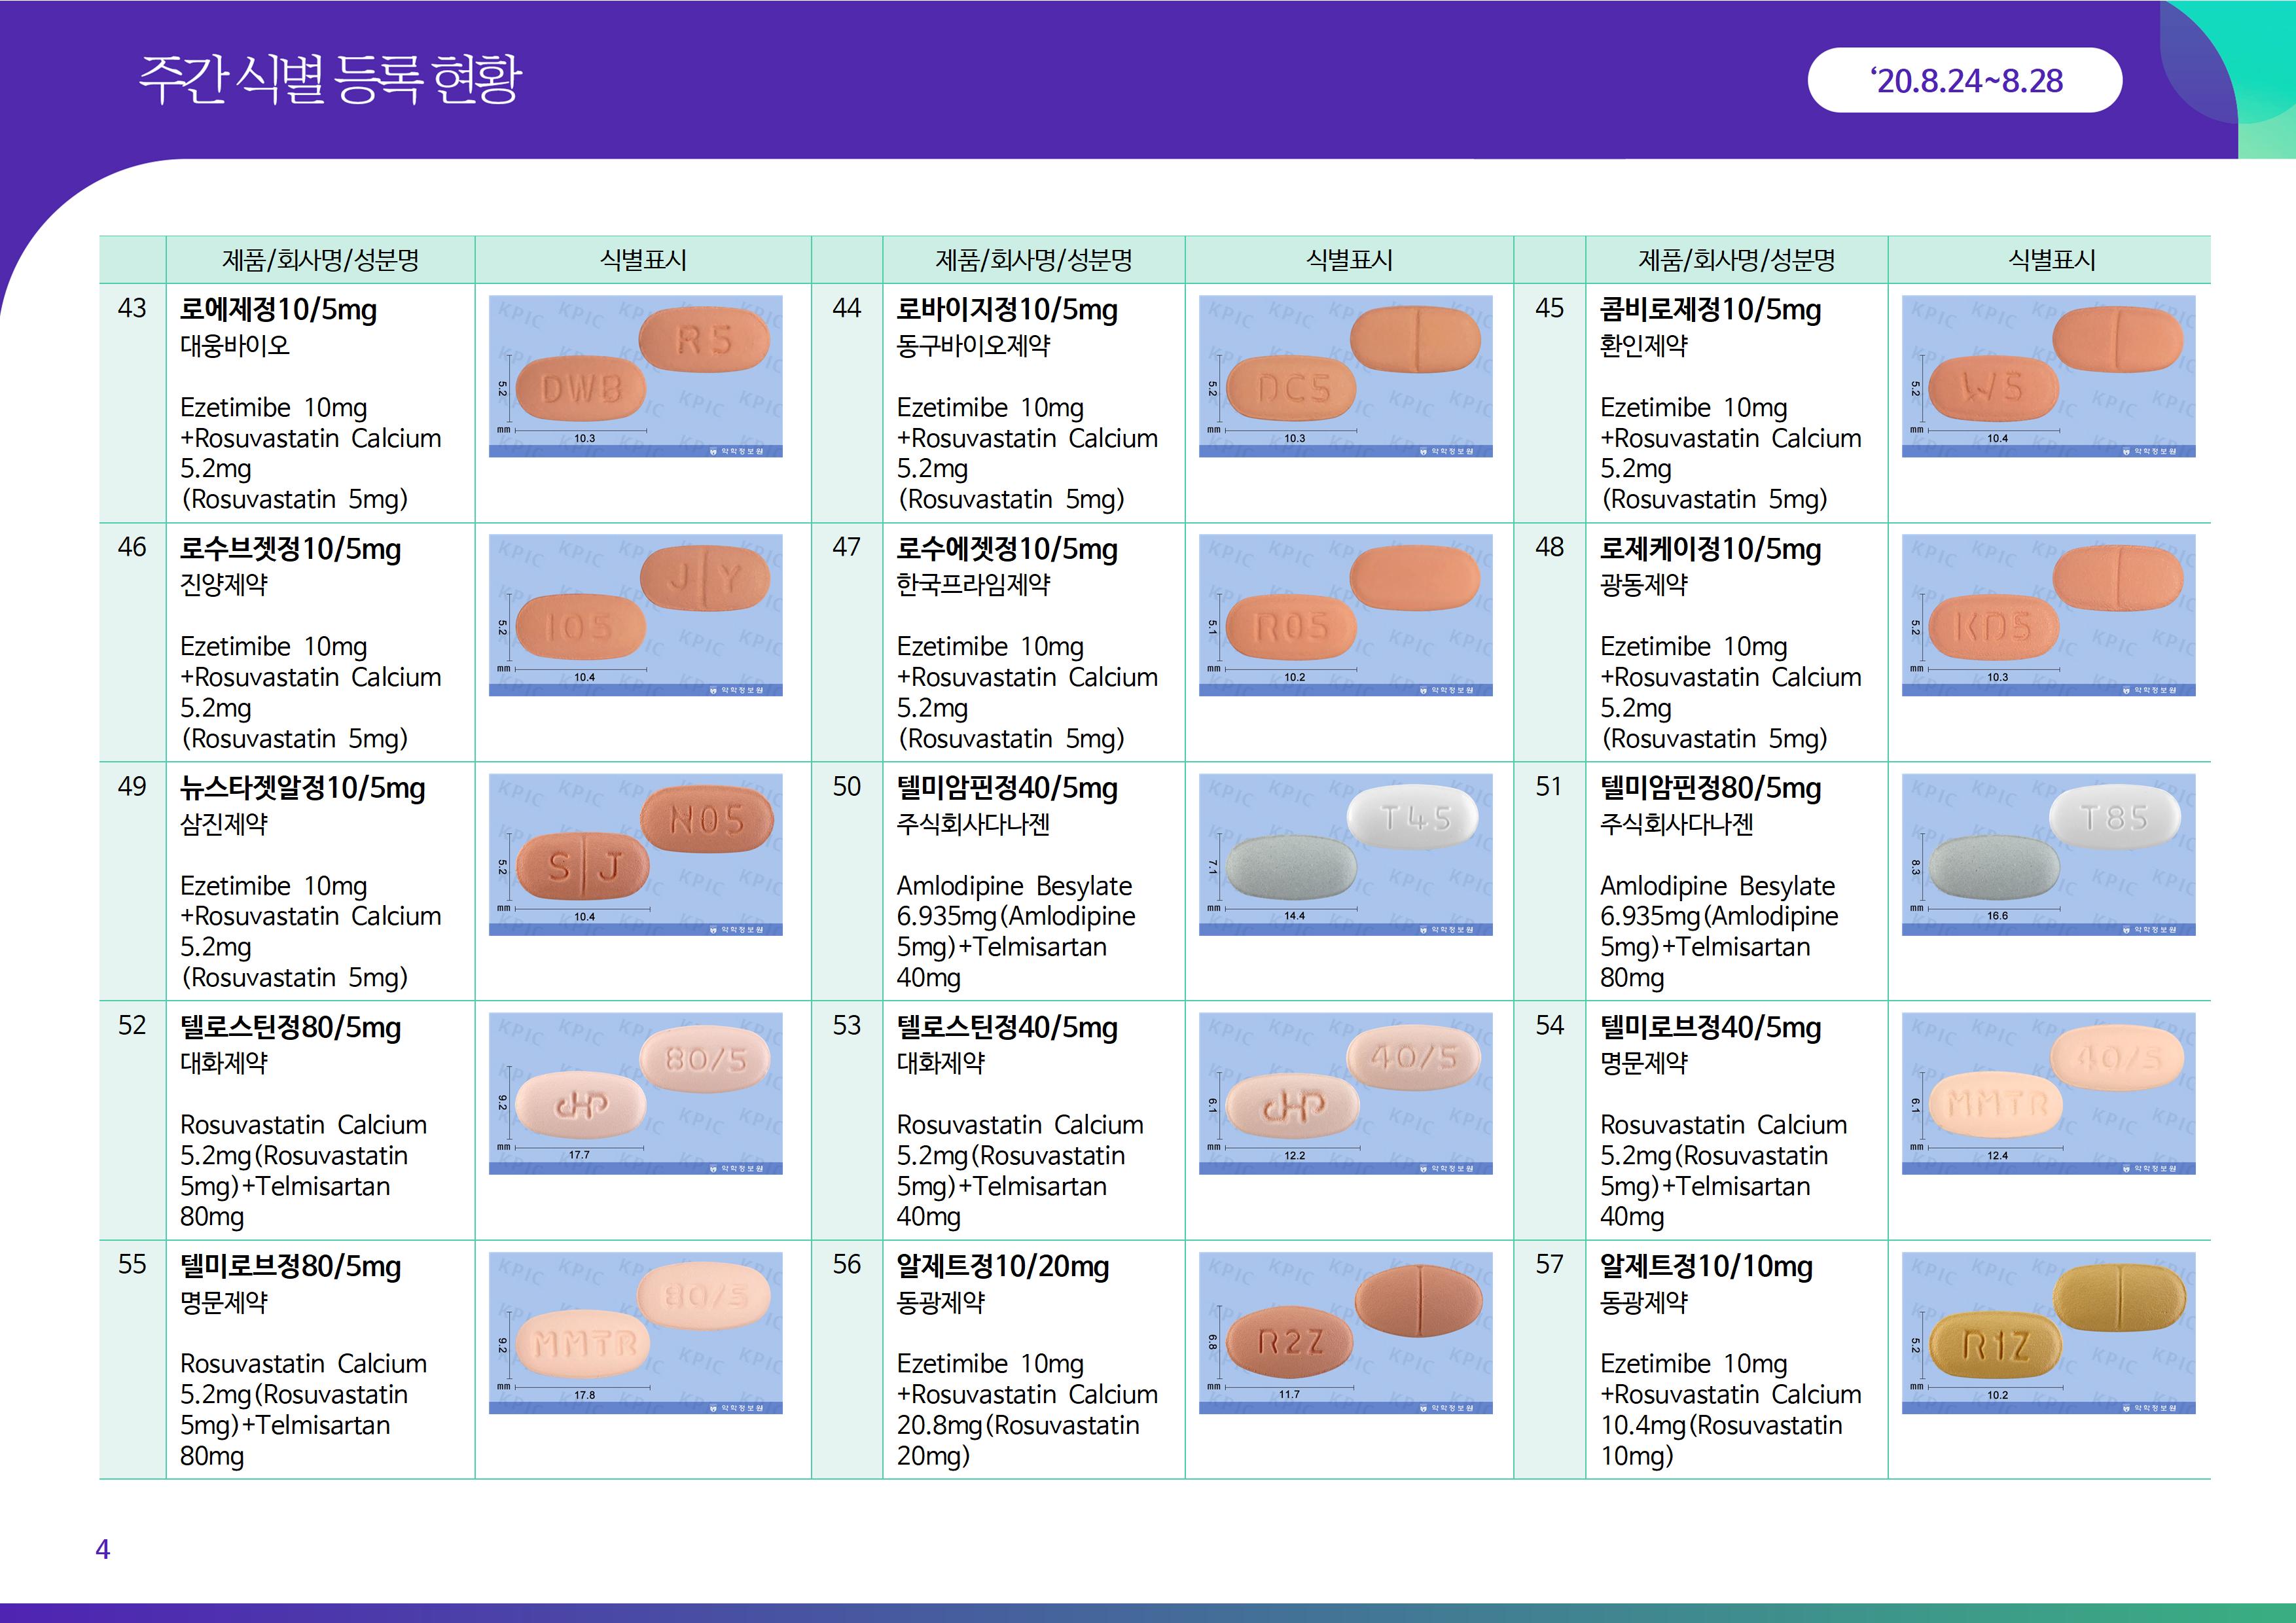Select the WS pill photo for 콤비로제정

tap(2048, 376)
